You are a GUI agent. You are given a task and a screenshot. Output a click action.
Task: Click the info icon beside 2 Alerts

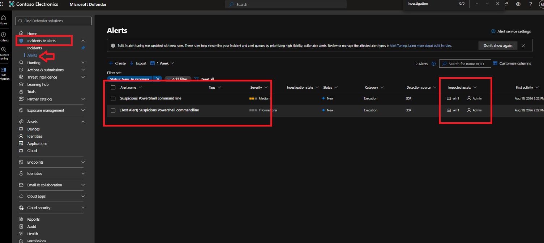[434, 64]
